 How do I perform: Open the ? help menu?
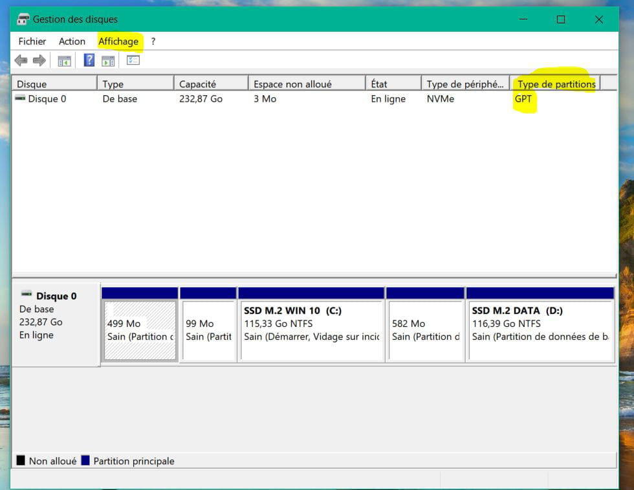153,41
